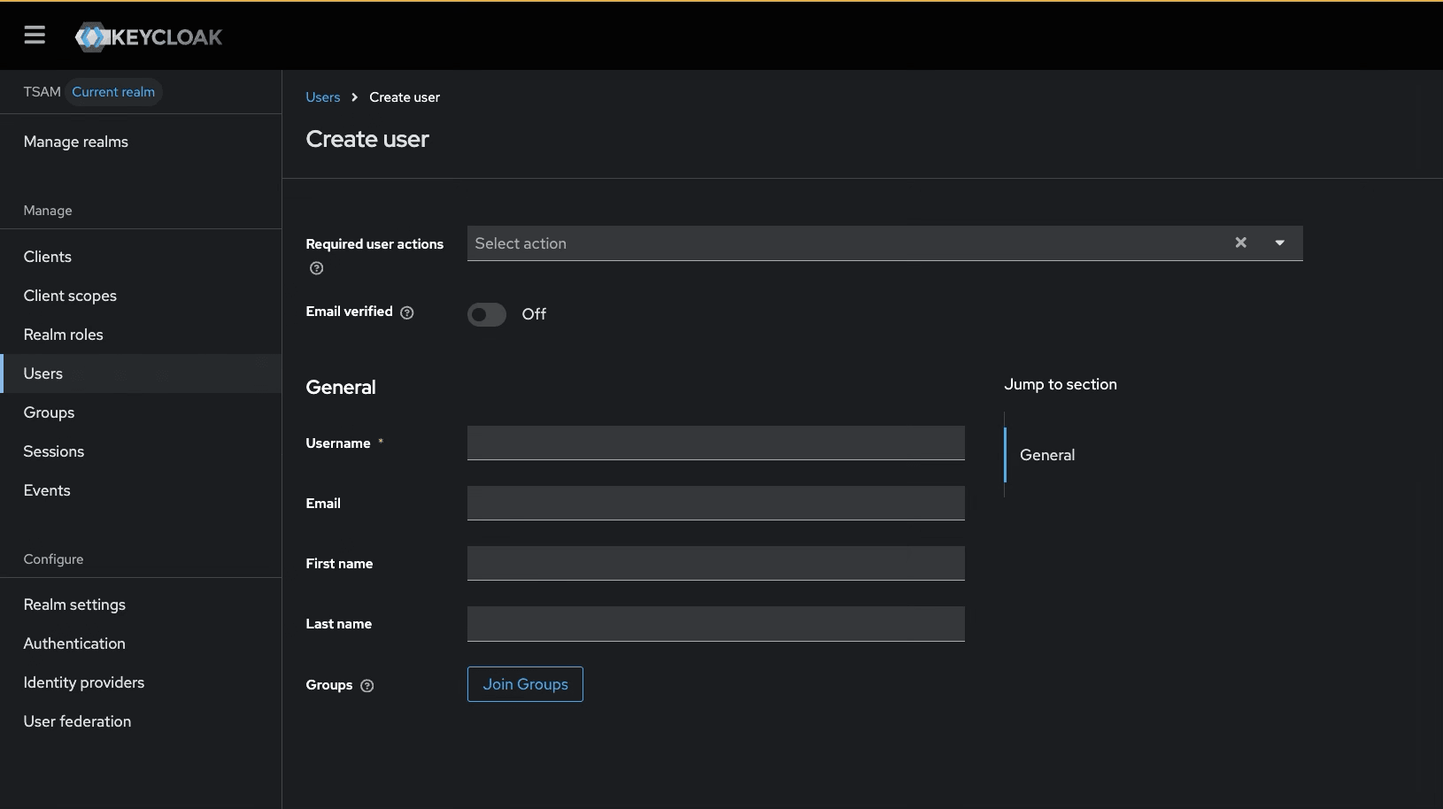Show help tooltip for Email verified
The width and height of the screenshot is (1443, 809).
[x=407, y=312]
